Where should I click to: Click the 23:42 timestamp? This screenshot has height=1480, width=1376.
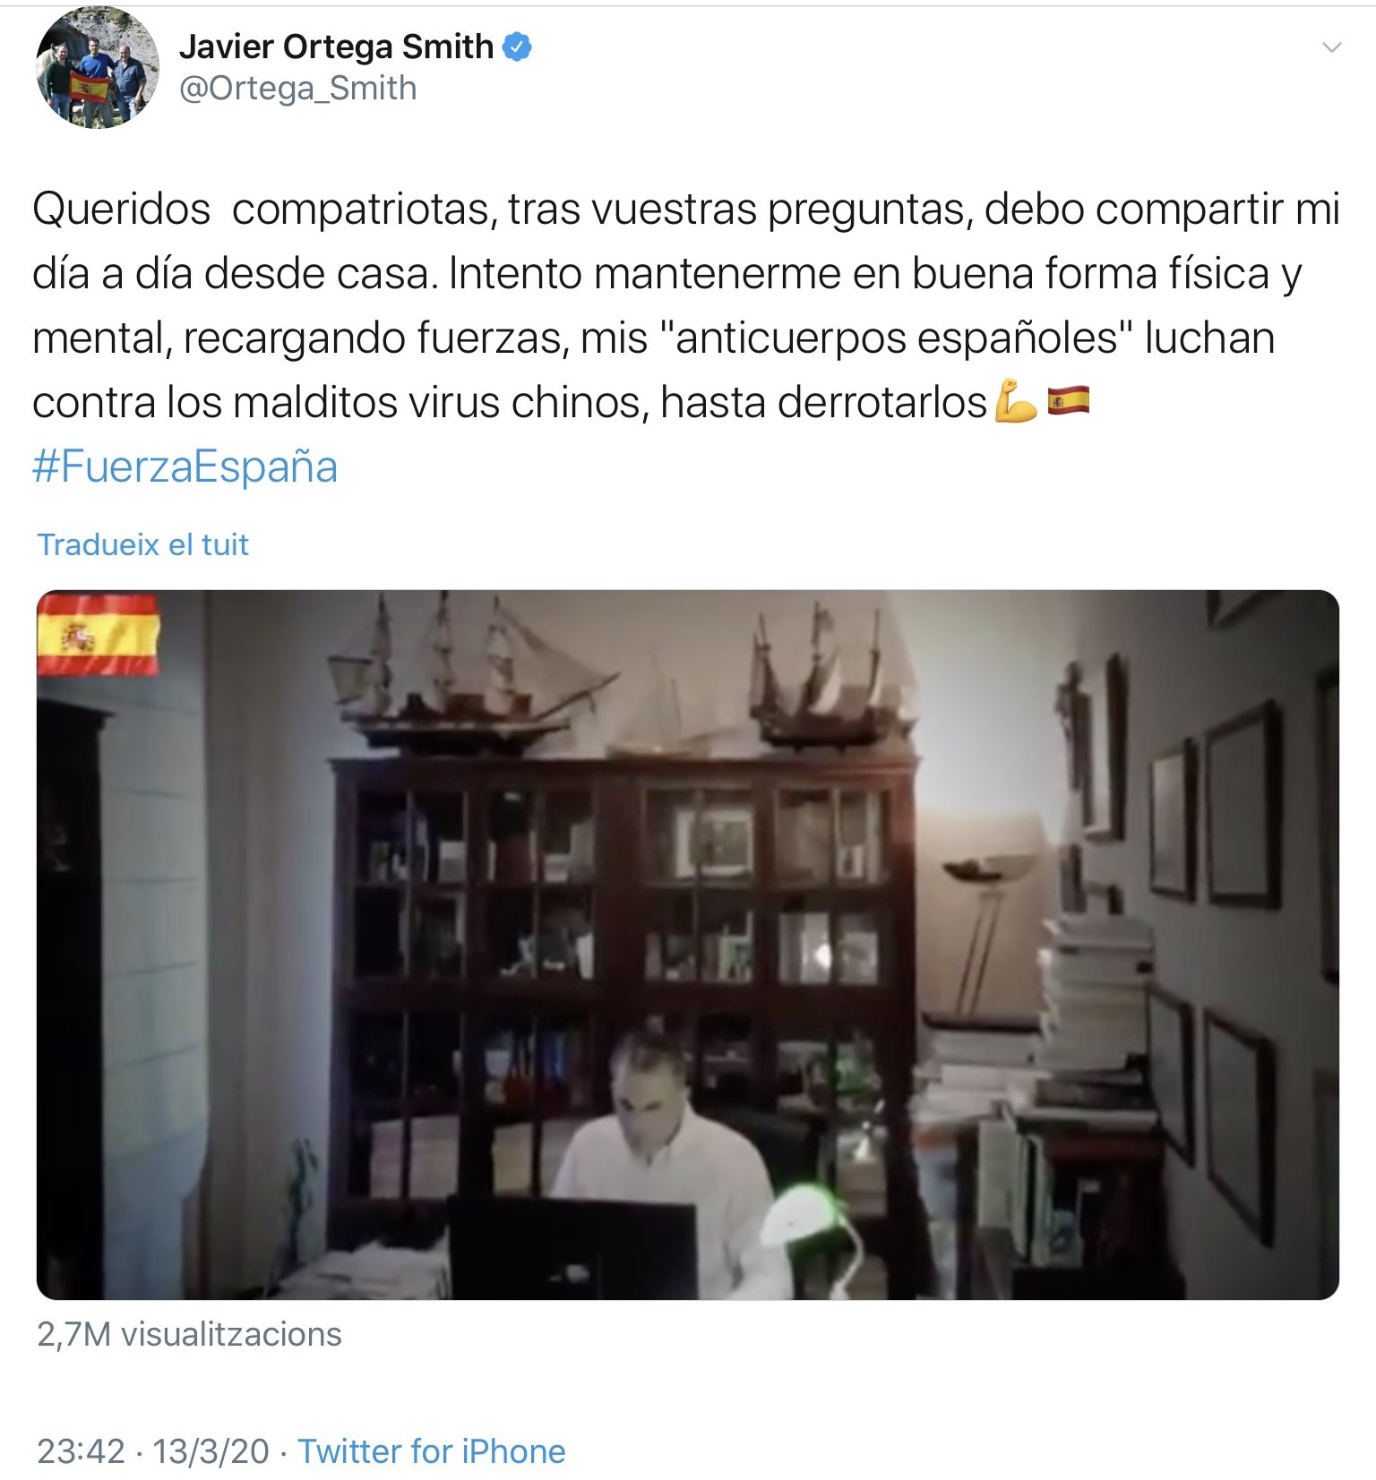point(81,1451)
